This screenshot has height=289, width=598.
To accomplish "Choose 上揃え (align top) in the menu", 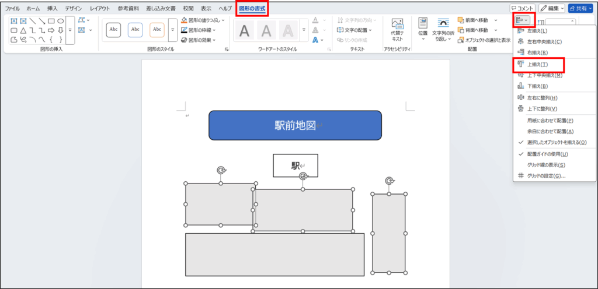I will pyautogui.click(x=537, y=64).
